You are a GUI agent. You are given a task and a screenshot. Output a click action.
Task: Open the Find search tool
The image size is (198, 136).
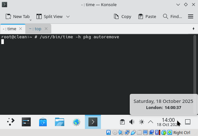tap(172, 16)
